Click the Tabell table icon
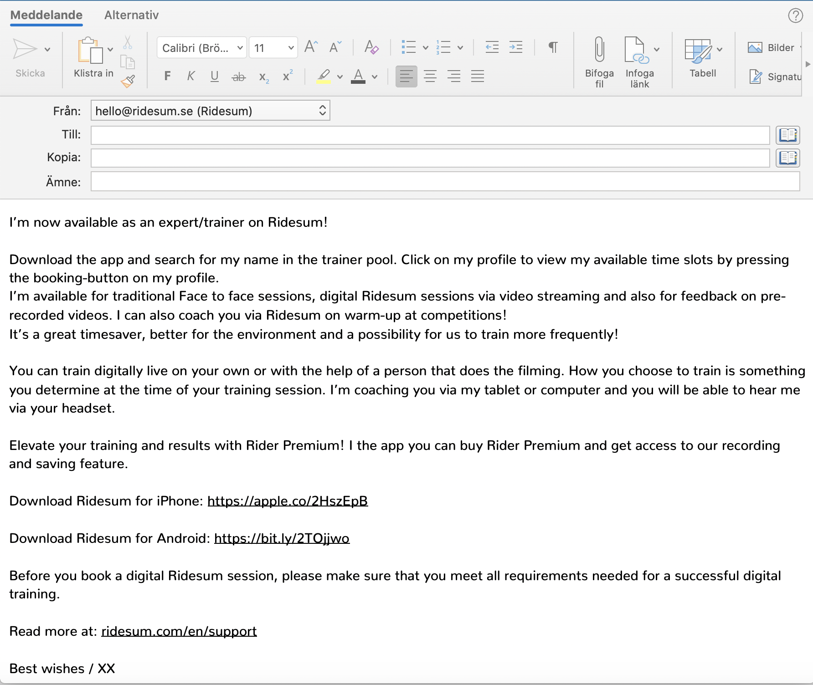 point(698,51)
